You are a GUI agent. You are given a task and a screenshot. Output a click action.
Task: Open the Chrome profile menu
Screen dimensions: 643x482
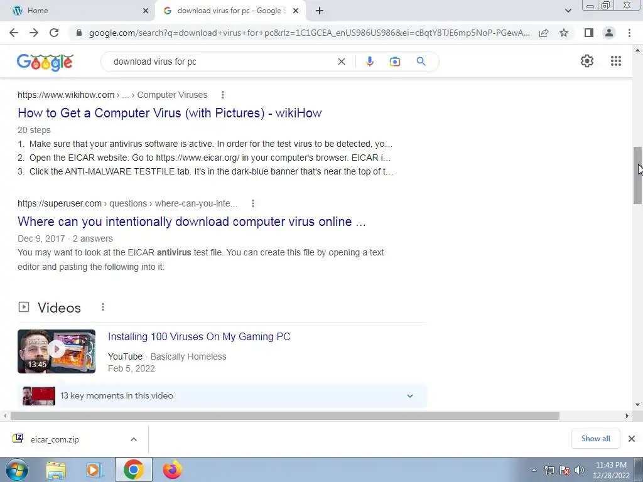coord(609,33)
